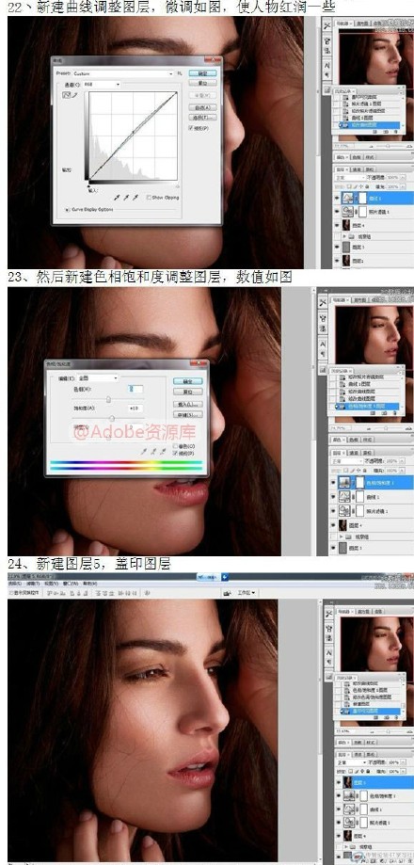Click Reset (复位) in the Curves dialog
The image size is (414, 865).
click(x=203, y=83)
